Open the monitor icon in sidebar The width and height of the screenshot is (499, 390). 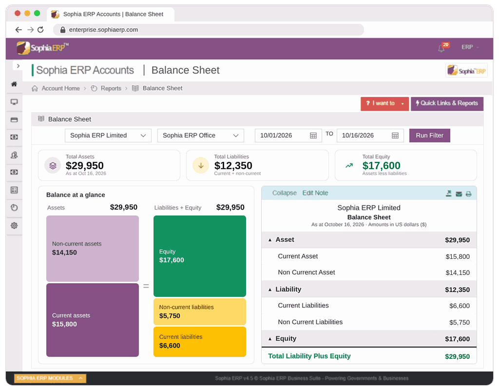[14, 102]
